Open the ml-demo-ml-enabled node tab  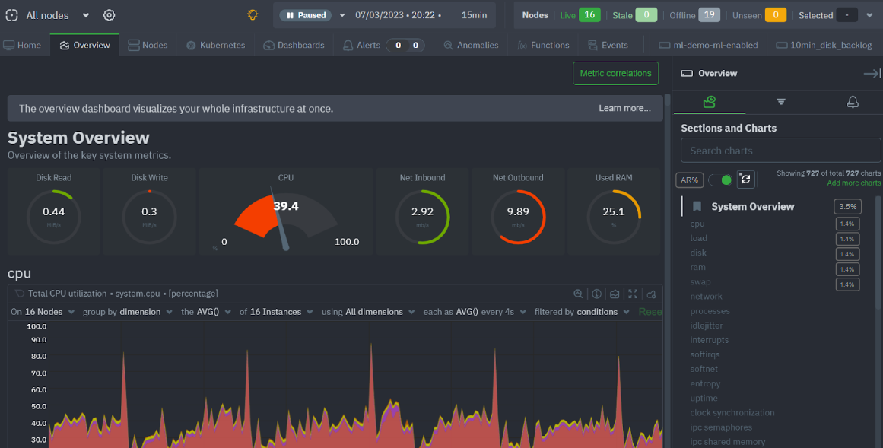708,45
